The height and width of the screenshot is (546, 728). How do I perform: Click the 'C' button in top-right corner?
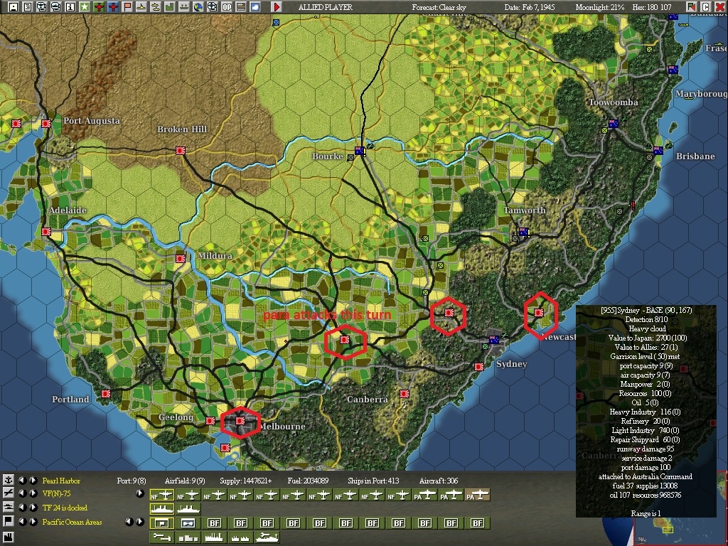705,7
